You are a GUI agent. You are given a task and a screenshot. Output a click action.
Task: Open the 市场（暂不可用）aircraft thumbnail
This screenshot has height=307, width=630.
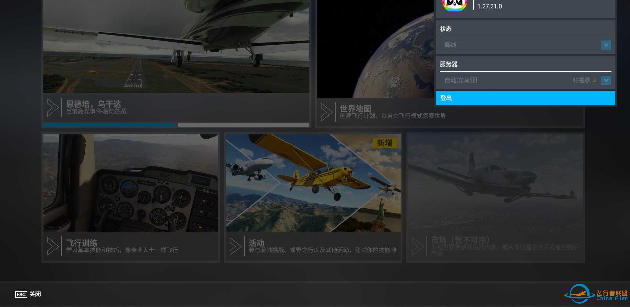click(x=496, y=183)
